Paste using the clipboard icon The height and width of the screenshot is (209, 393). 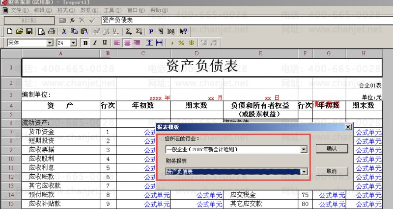tap(84, 31)
